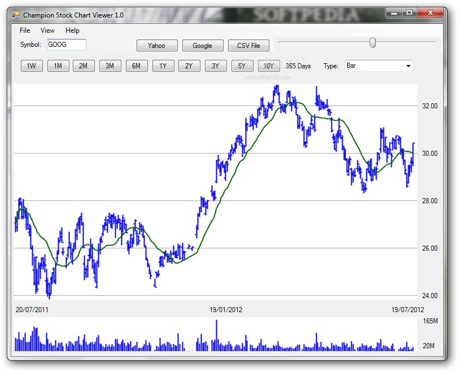Load data from a .CSV File
Screen dimensions: 459x372
tap(248, 46)
